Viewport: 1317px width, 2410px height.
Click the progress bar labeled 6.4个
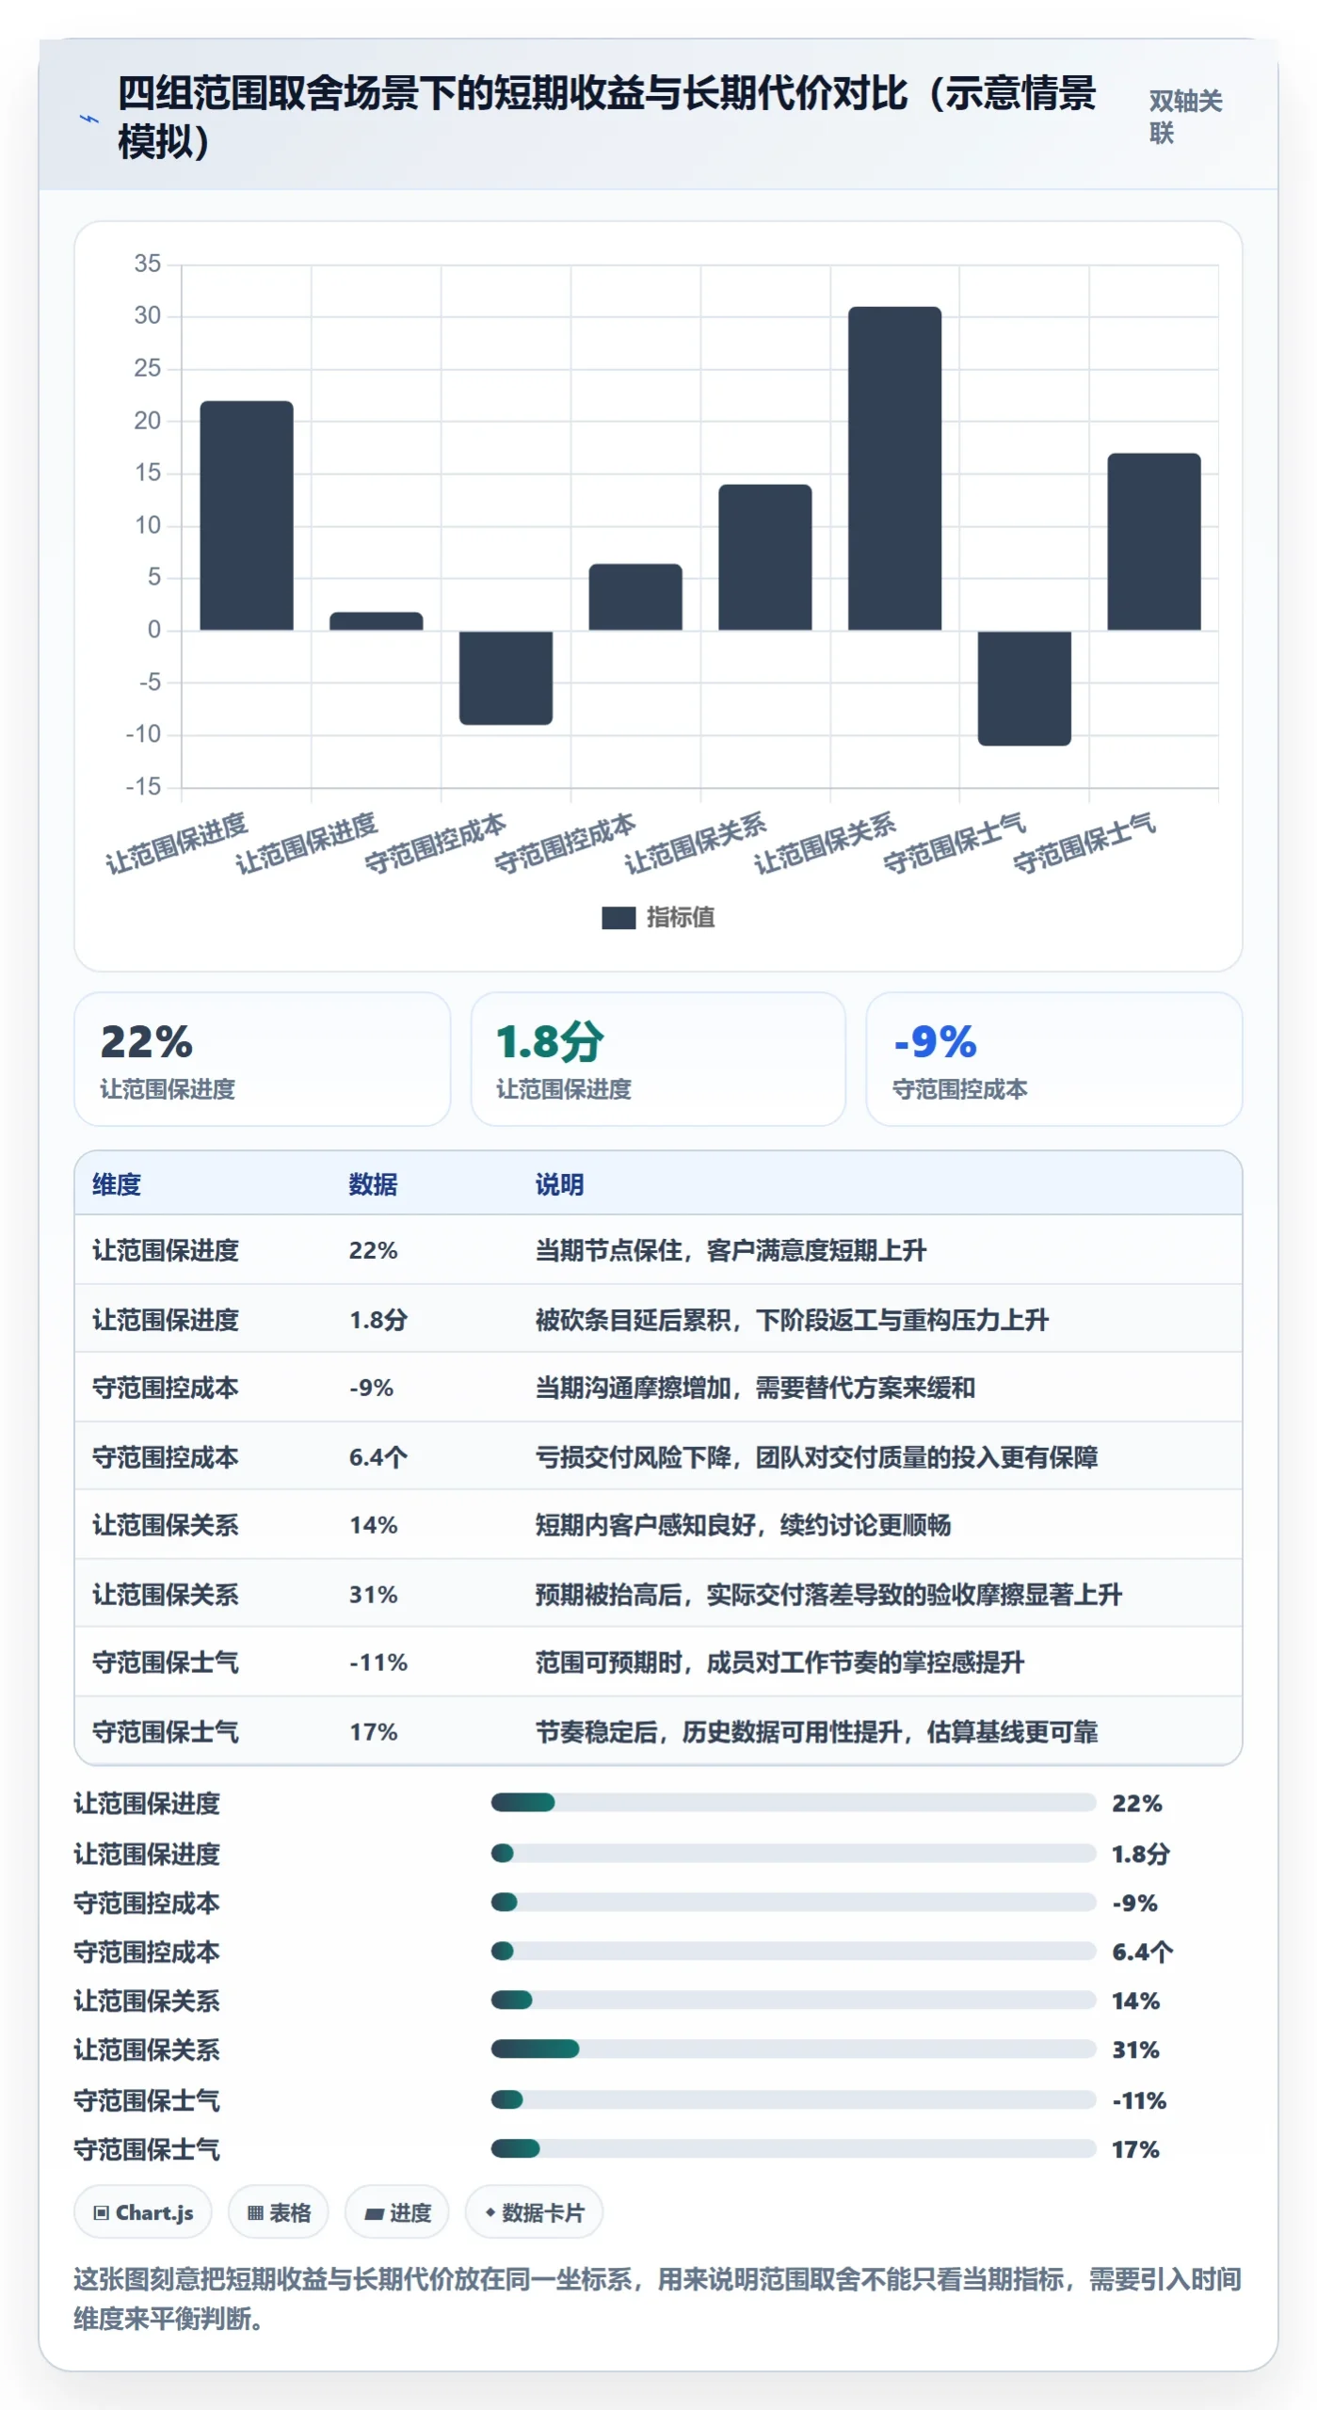794,1952
